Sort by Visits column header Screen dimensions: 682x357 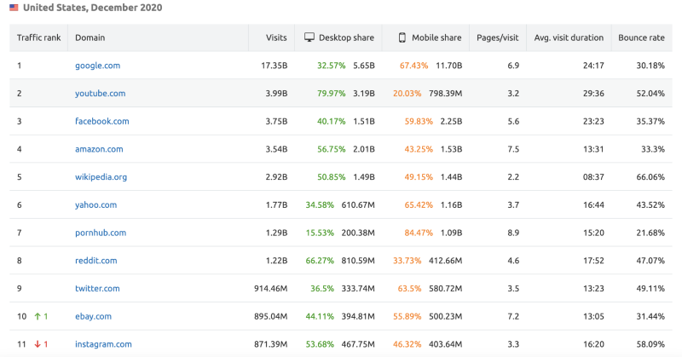[x=276, y=37]
